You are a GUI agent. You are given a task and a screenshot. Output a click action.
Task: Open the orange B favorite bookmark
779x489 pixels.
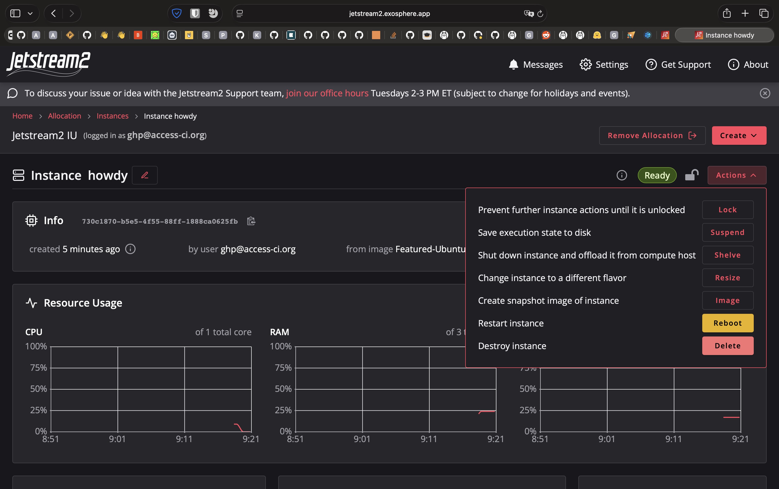point(138,35)
